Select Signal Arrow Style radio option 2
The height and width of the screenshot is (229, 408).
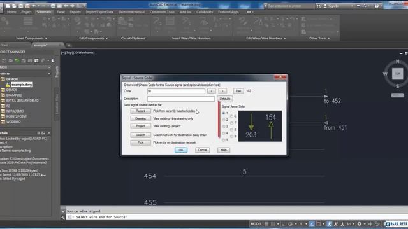[224, 120]
